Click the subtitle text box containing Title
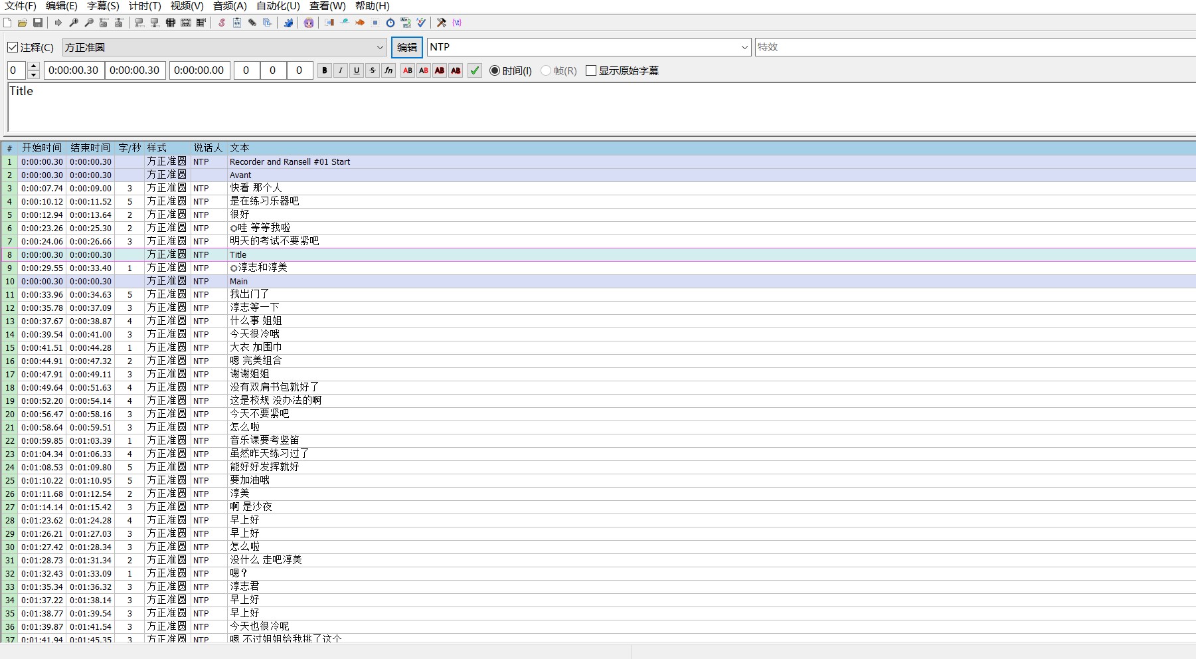This screenshot has width=1196, height=659. [x=602, y=107]
